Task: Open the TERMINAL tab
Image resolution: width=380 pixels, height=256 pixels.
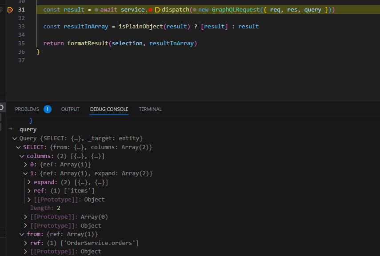Action: click(x=150, y=109)
